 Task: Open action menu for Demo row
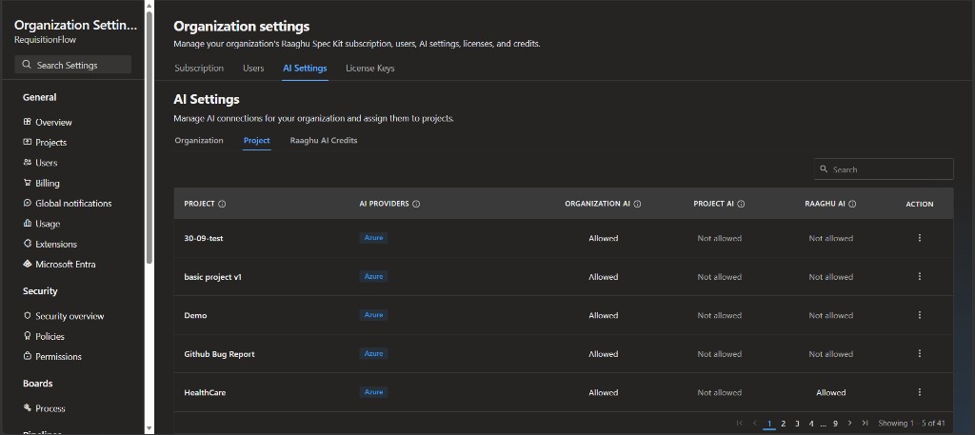click(x=920, y=315)
